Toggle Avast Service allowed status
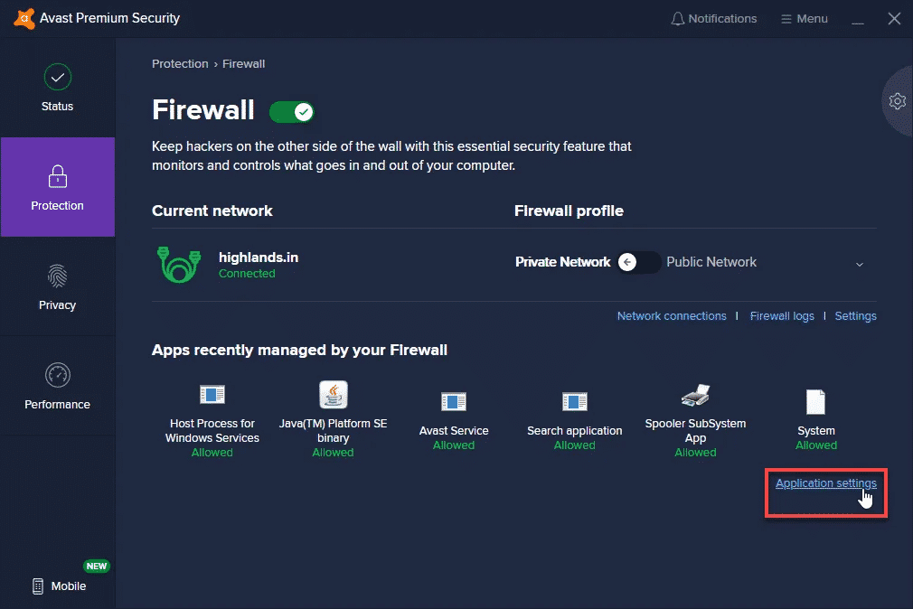913x609 pixels. click(453, 445)
